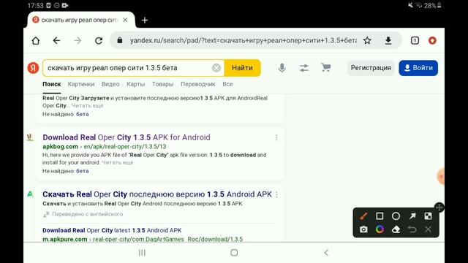Image resolution: width=468 pixels, height=263 pixels.
Task: Select the arrow drawing tool
Action: point(412,216)
